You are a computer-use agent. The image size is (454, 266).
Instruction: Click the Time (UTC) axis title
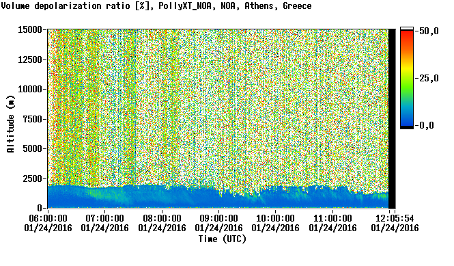222,239
